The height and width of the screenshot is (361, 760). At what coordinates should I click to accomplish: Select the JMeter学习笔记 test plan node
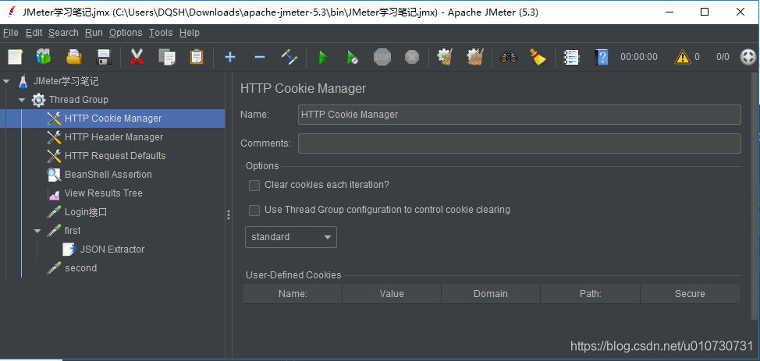point(66,81)
